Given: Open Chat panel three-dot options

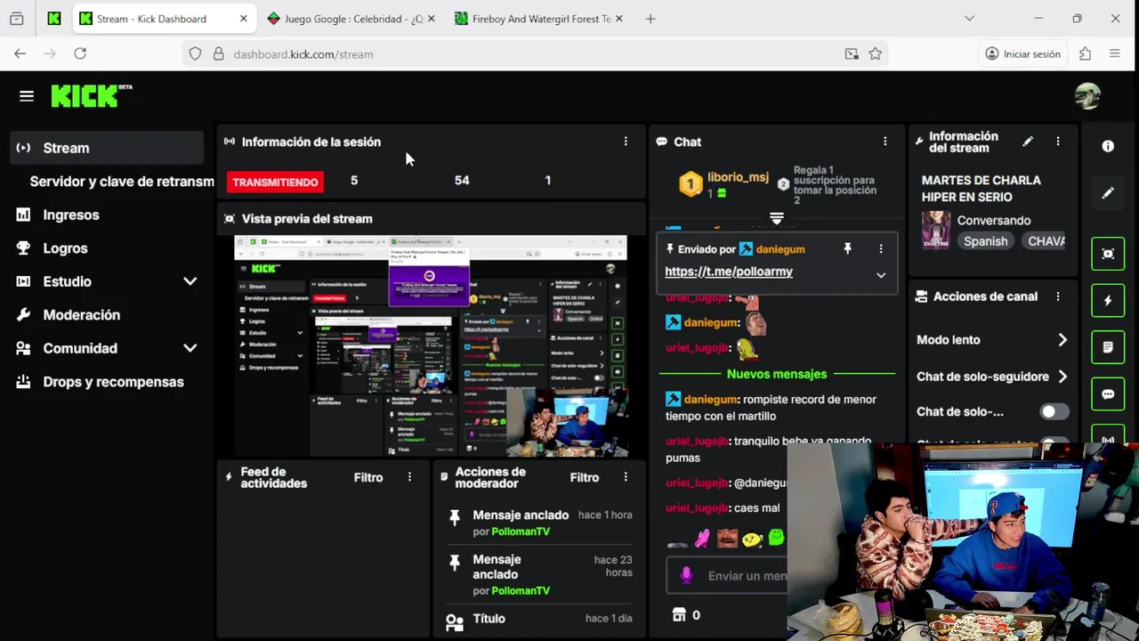Looking at the screenshot, I should coord(885,142).
